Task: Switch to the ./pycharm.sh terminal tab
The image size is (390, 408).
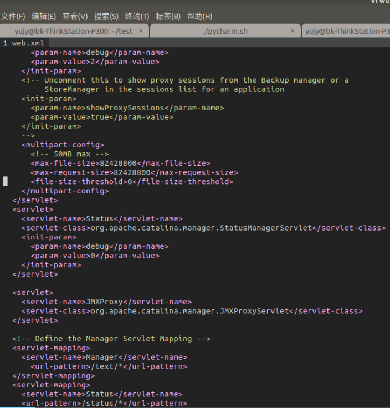Action: tap(225, 31)
